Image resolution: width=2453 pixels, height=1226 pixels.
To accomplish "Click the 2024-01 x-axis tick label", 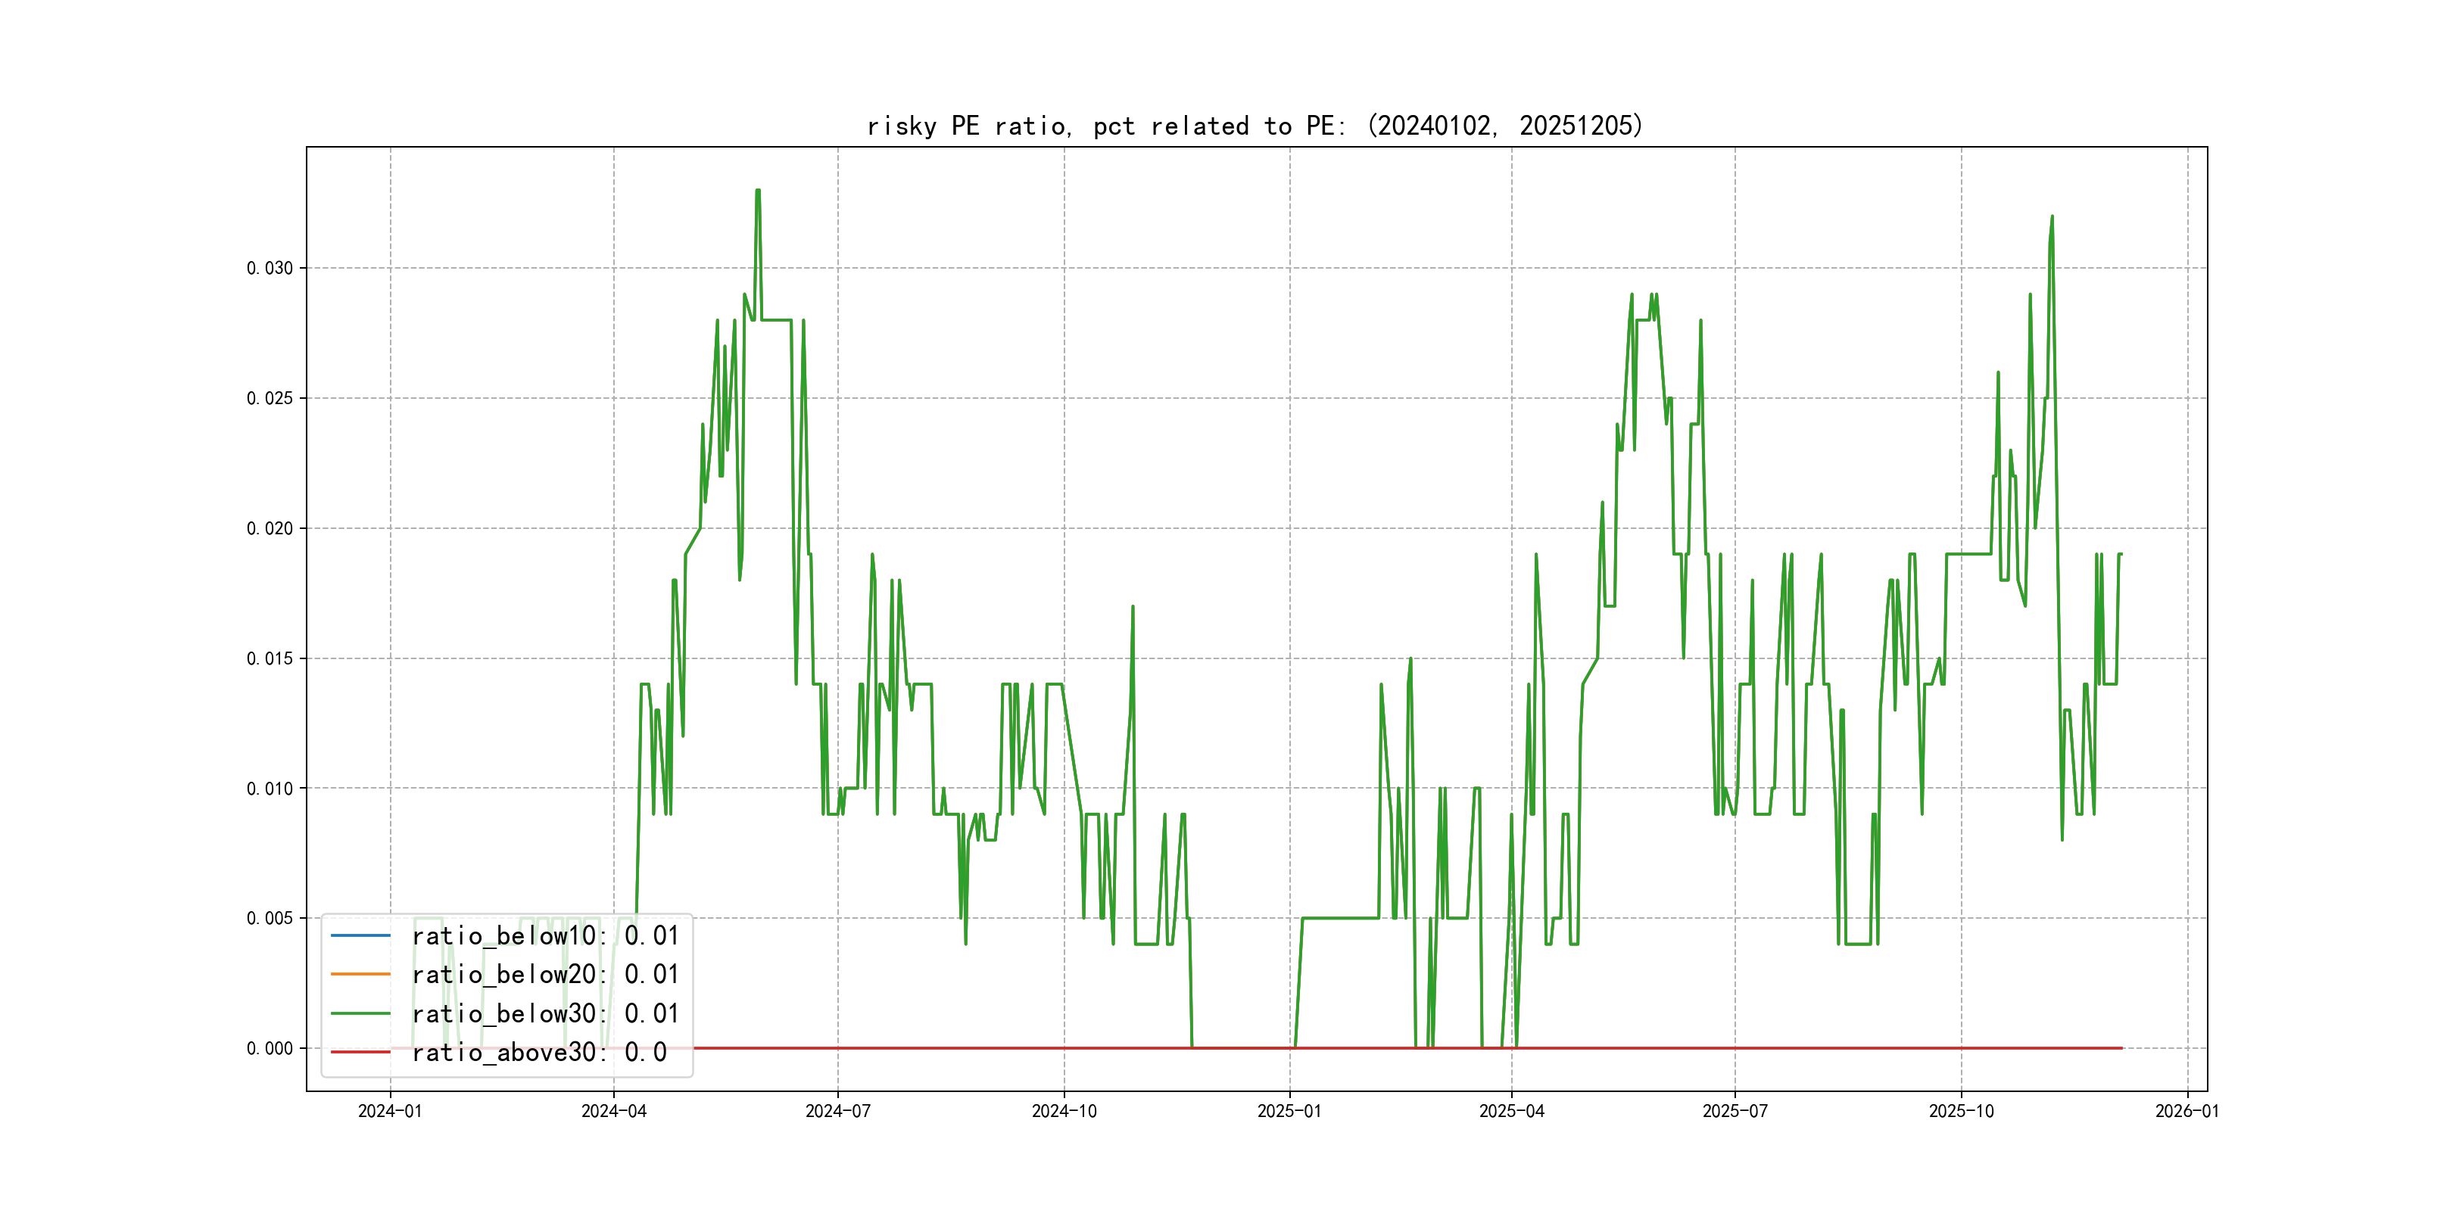I will (389, 1111).
